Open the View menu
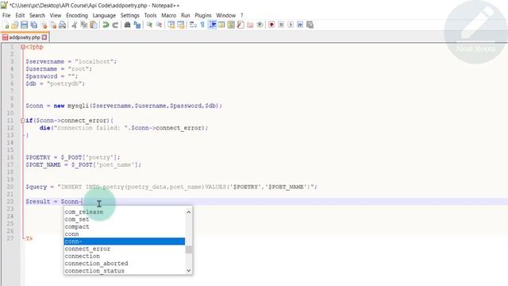The image size is (508, 286). tap(56, 15)
